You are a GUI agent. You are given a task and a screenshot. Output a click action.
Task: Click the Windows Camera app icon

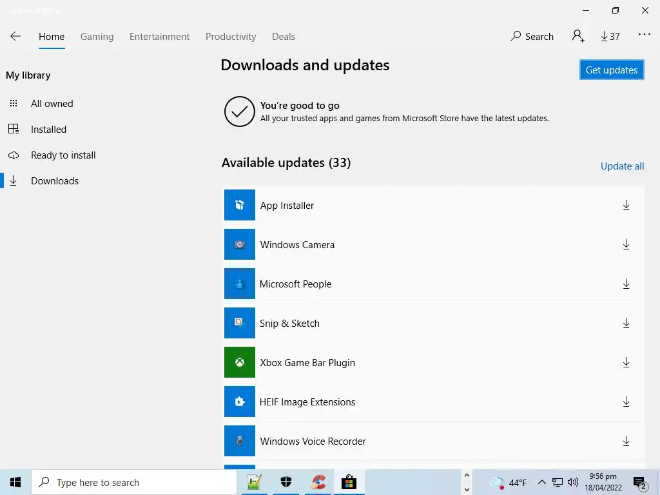click(240, 244)
